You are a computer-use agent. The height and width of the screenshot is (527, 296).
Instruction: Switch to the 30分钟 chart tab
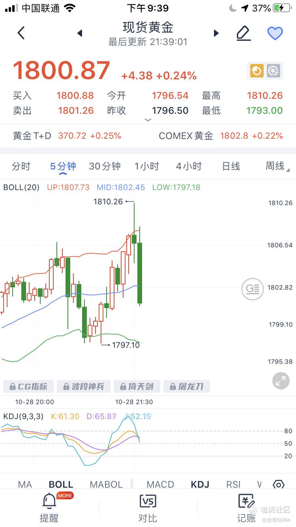click(105, 166)
